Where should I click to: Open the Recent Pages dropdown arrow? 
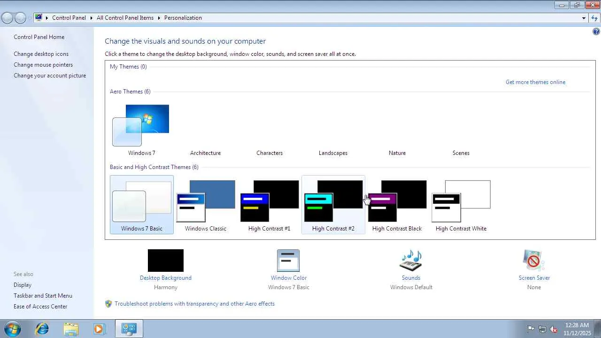click(30, 18)
